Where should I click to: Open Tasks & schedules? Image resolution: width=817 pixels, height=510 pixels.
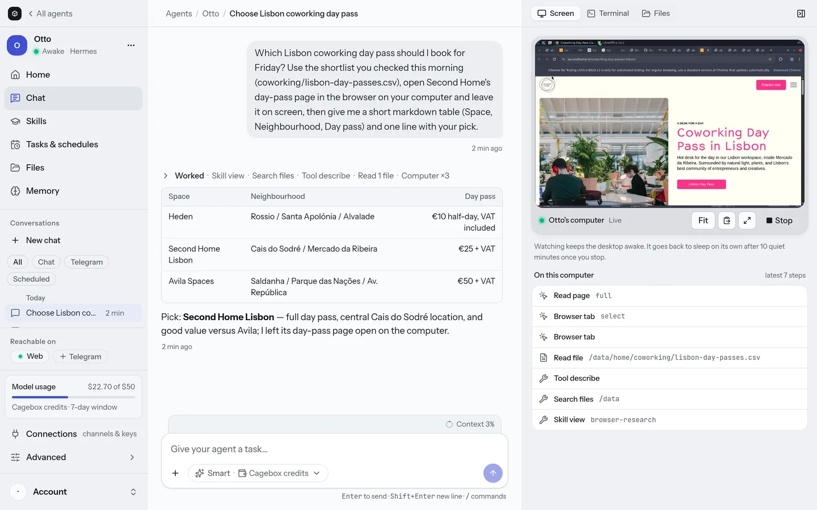pyautogui.click(x=74, y=144)
